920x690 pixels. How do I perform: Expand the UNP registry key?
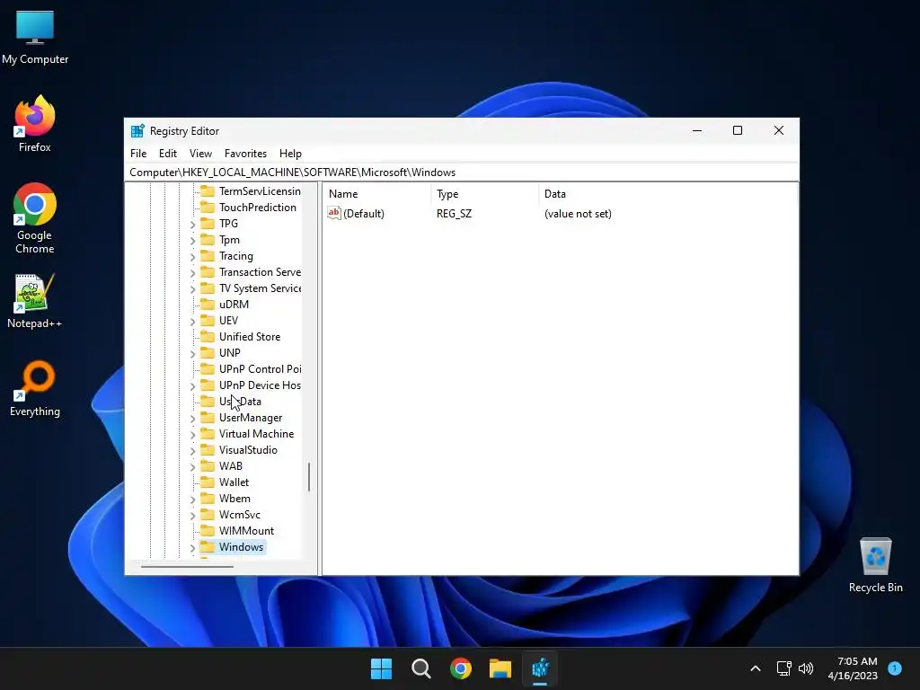point(192,353)
